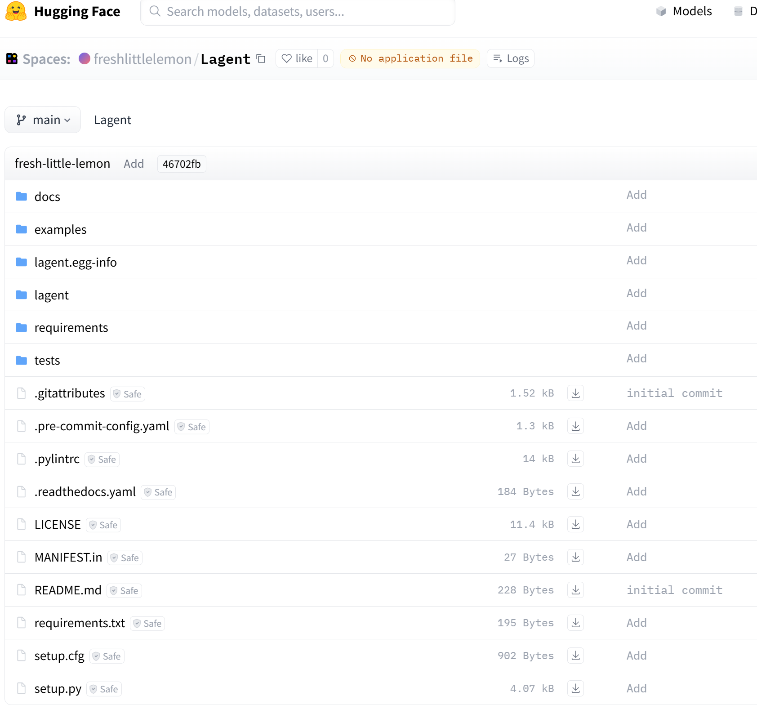
Task: Open the setup.cfg file
Action: tap(59, 656)
